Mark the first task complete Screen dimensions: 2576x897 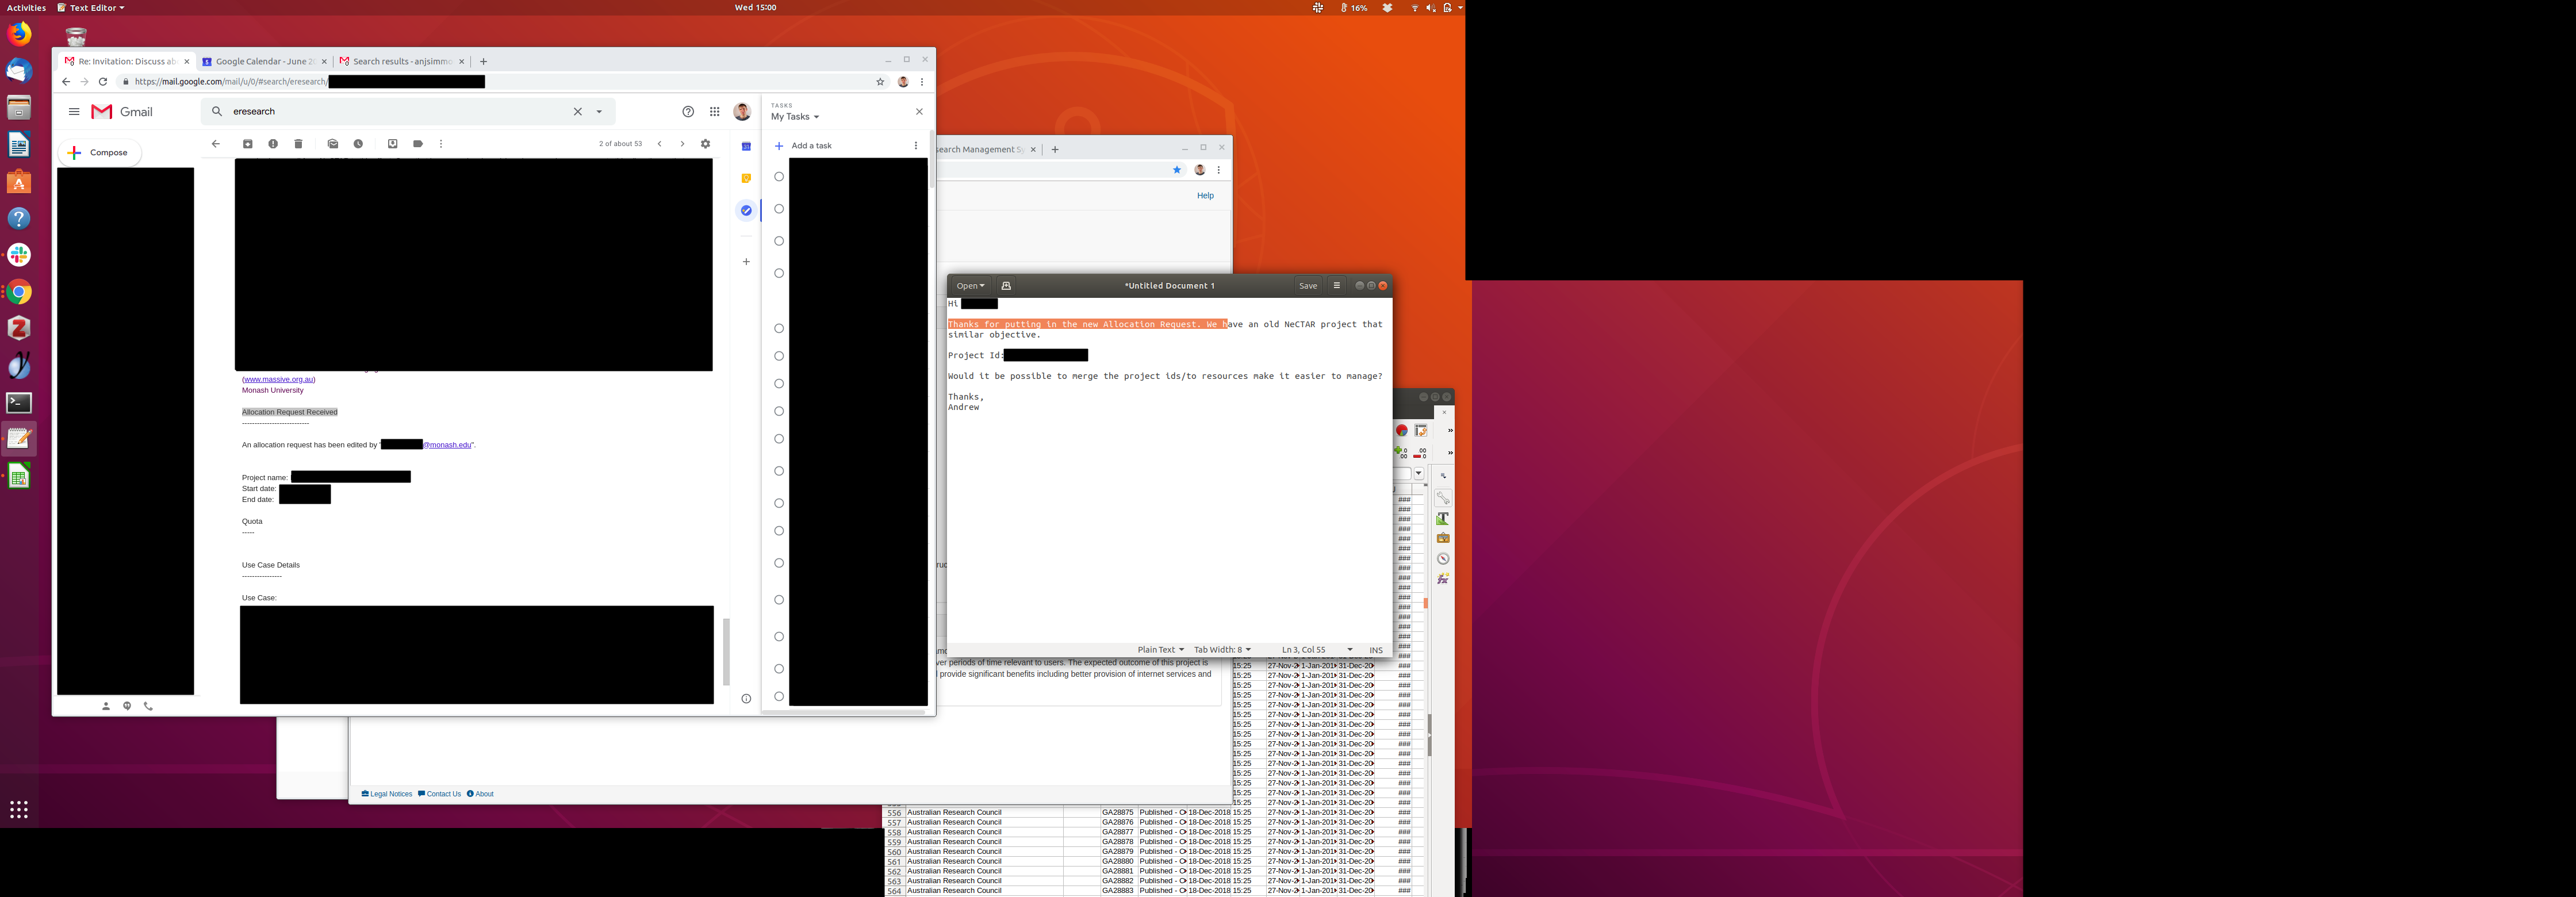click(779, 177)
